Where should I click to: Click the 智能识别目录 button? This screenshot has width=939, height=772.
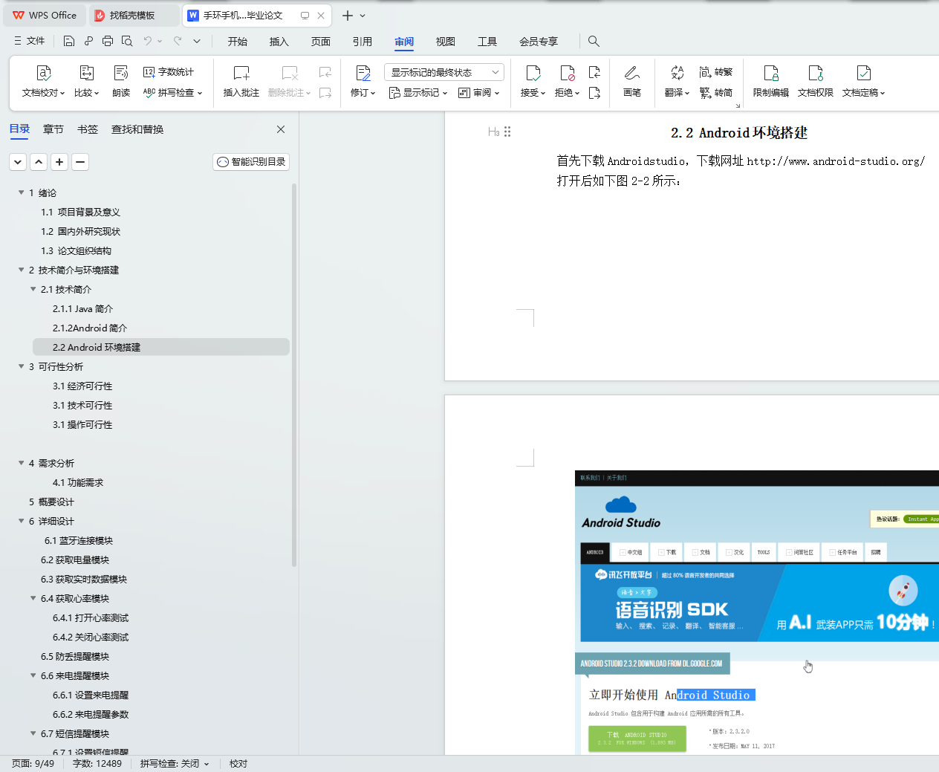pyautogui.click(x=251, y=161)
